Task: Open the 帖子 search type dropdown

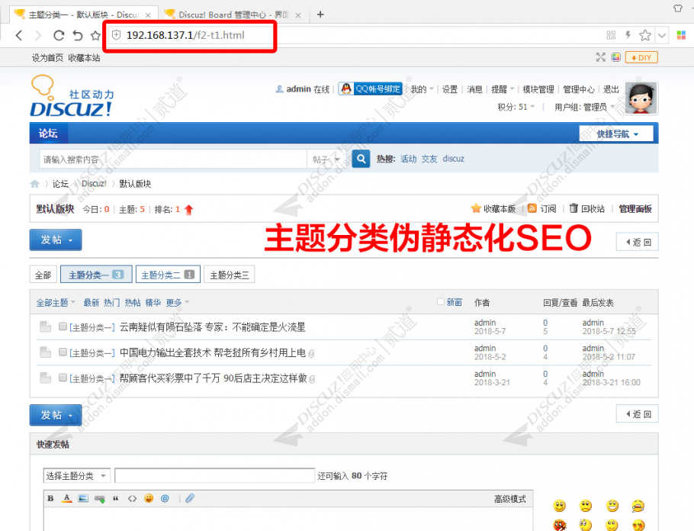Action: click(326, 159)
